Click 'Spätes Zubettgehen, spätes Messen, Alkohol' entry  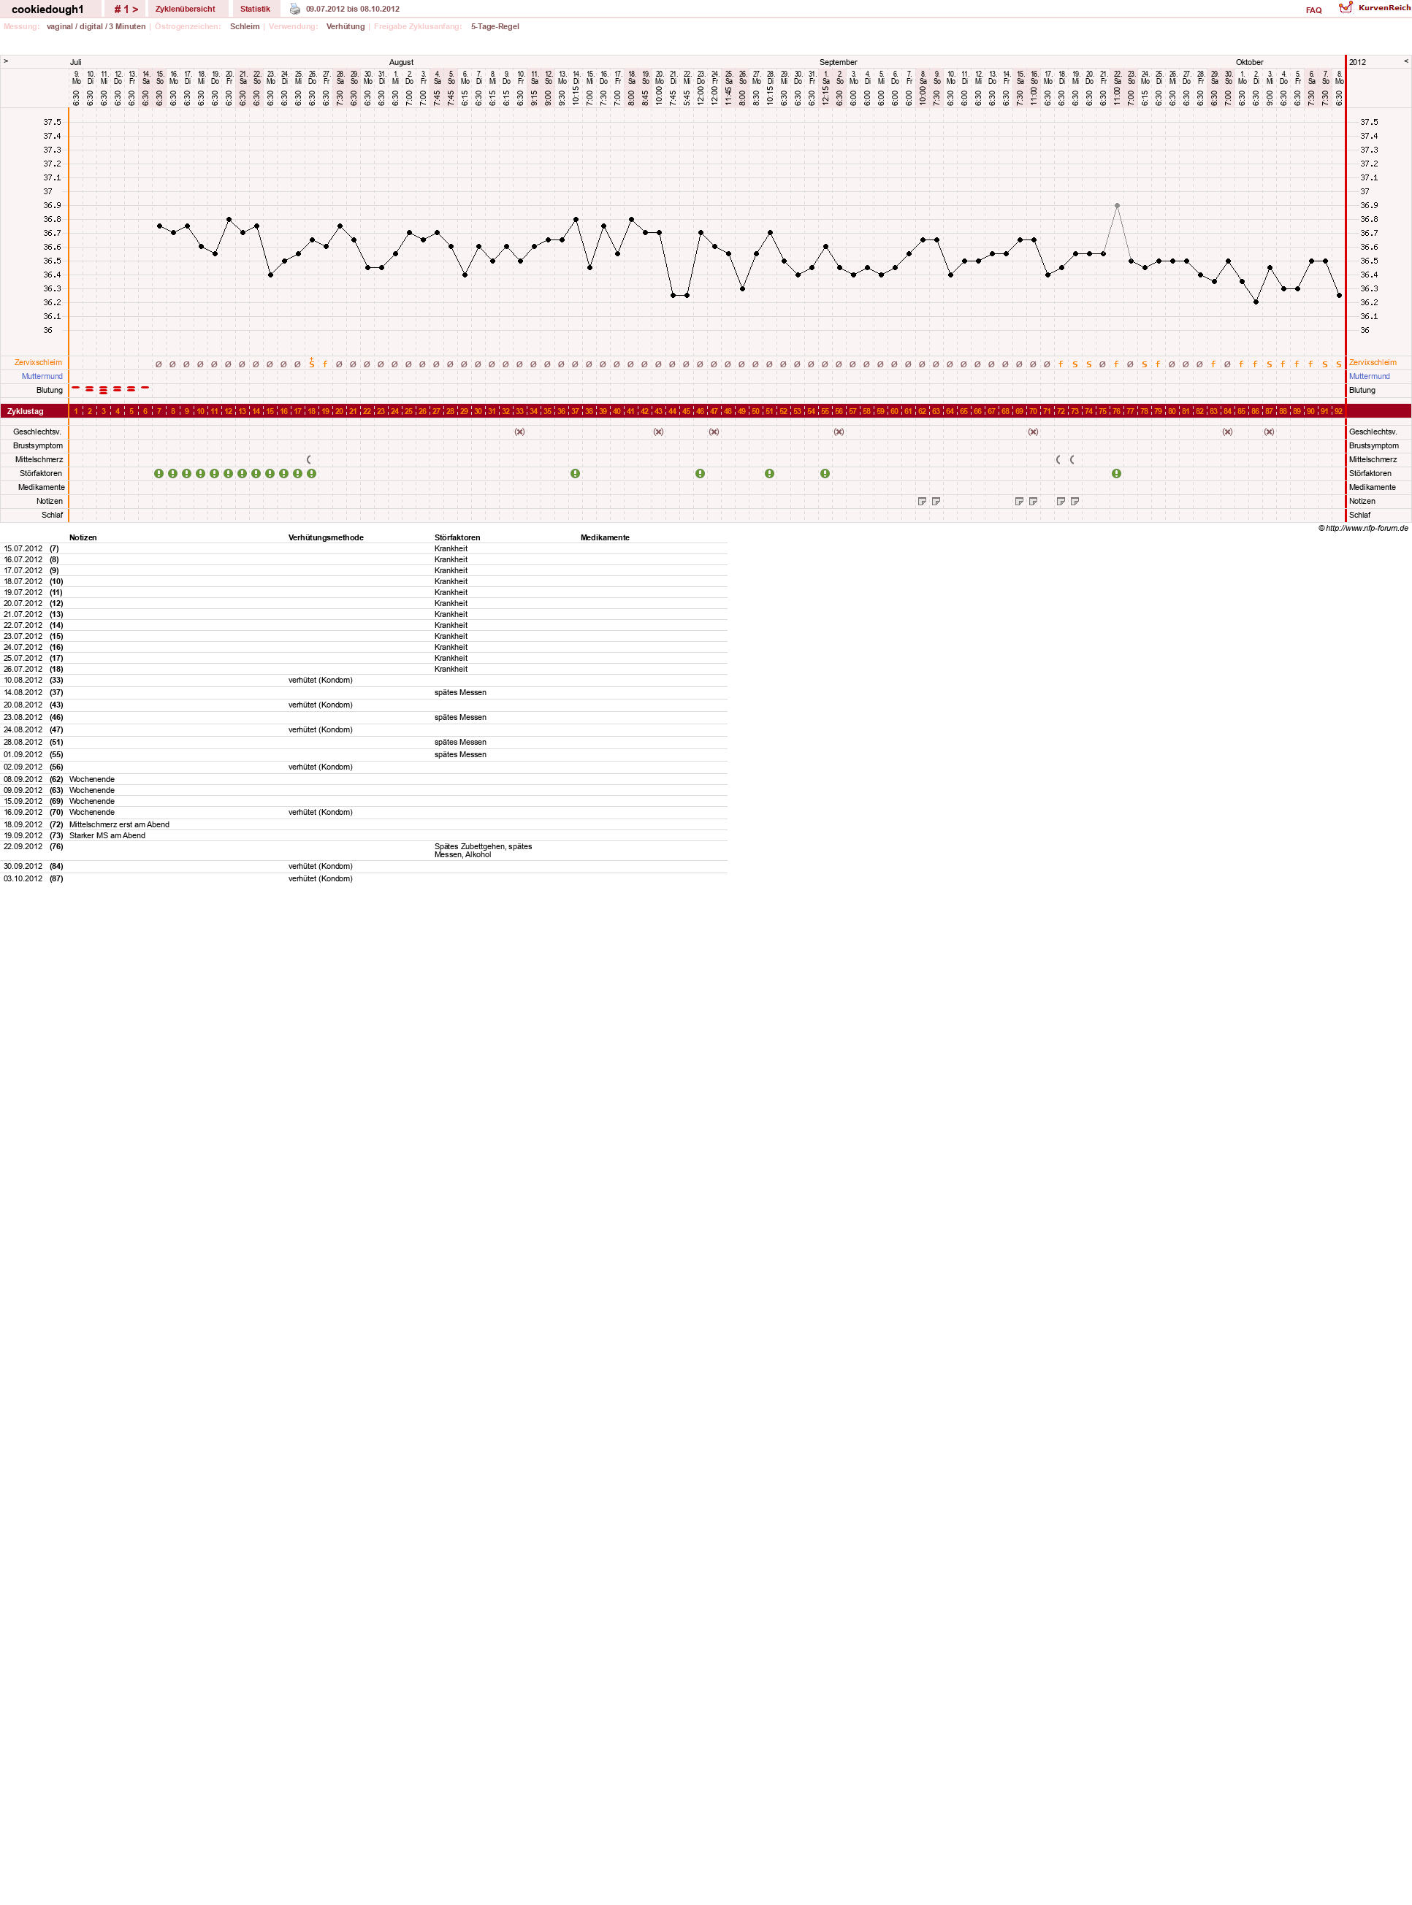(483, 851)
